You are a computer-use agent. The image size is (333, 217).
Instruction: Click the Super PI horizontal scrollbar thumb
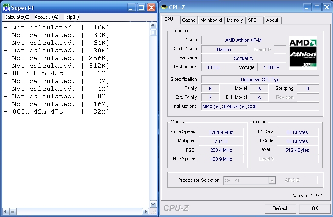[13, 211]
